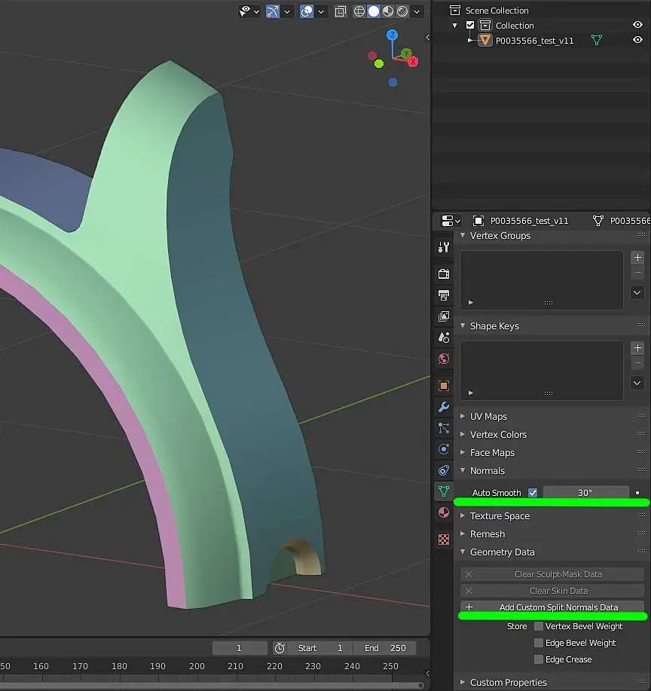
Task: Toggle X-ray mode in viewport header
Action: pyautogui.click(x=341, y=11)
